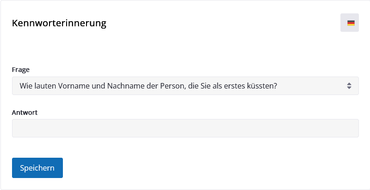The image size is (370, 190).
Task: Click the German flag icon
Action: [351, 23]
